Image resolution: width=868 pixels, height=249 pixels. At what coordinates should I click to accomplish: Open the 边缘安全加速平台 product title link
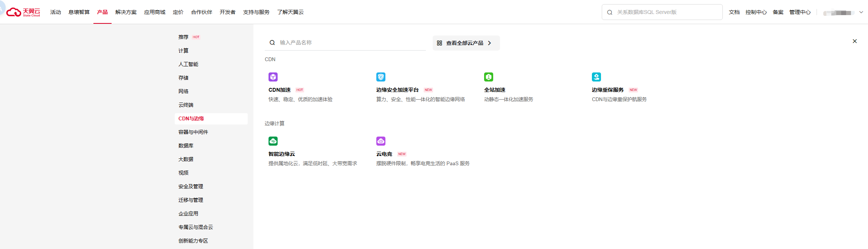coord(398,90)
